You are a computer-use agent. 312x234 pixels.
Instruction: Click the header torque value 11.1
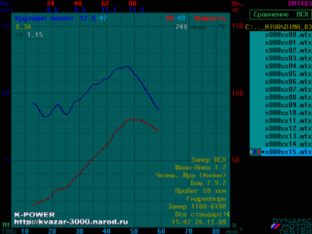click(109, 10)
